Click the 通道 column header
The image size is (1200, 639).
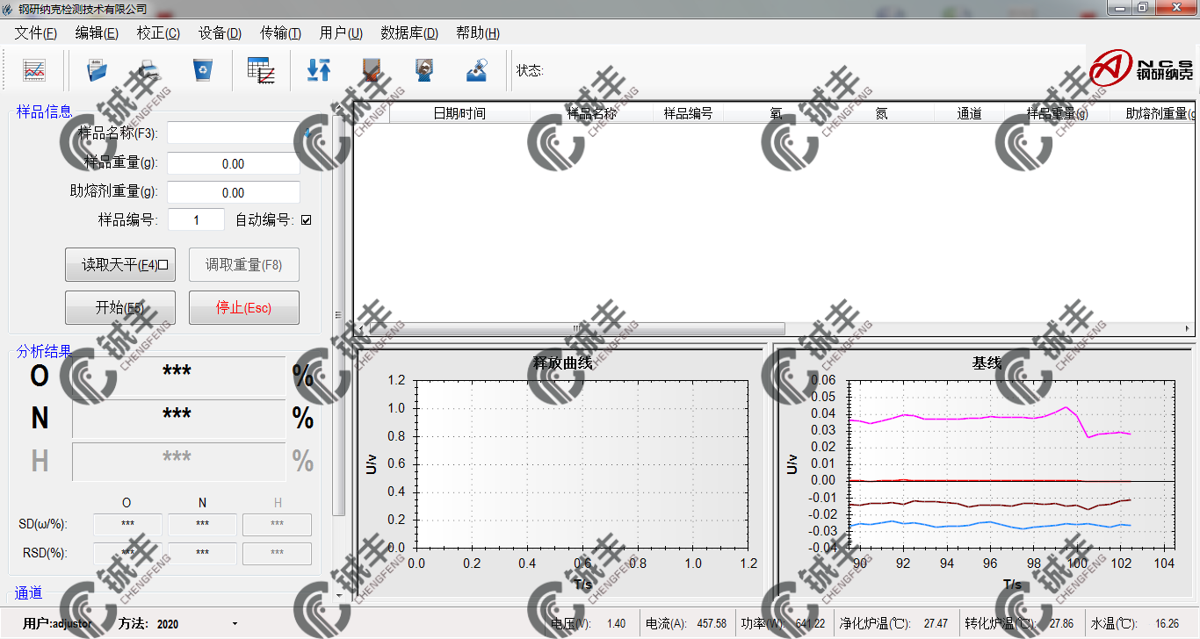969,113
